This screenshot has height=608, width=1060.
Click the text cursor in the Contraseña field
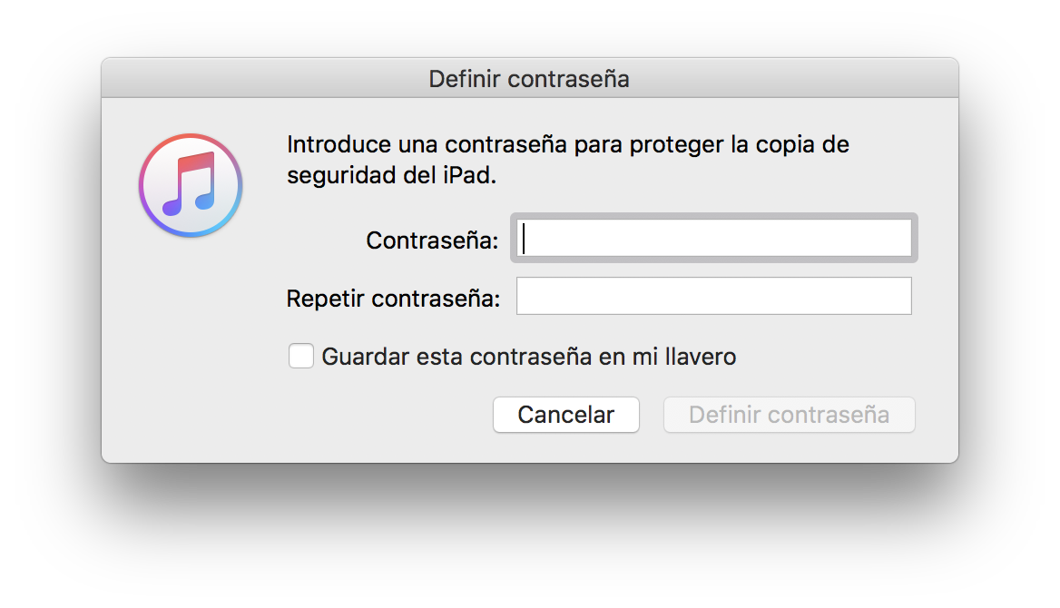[x=525, y=239]
